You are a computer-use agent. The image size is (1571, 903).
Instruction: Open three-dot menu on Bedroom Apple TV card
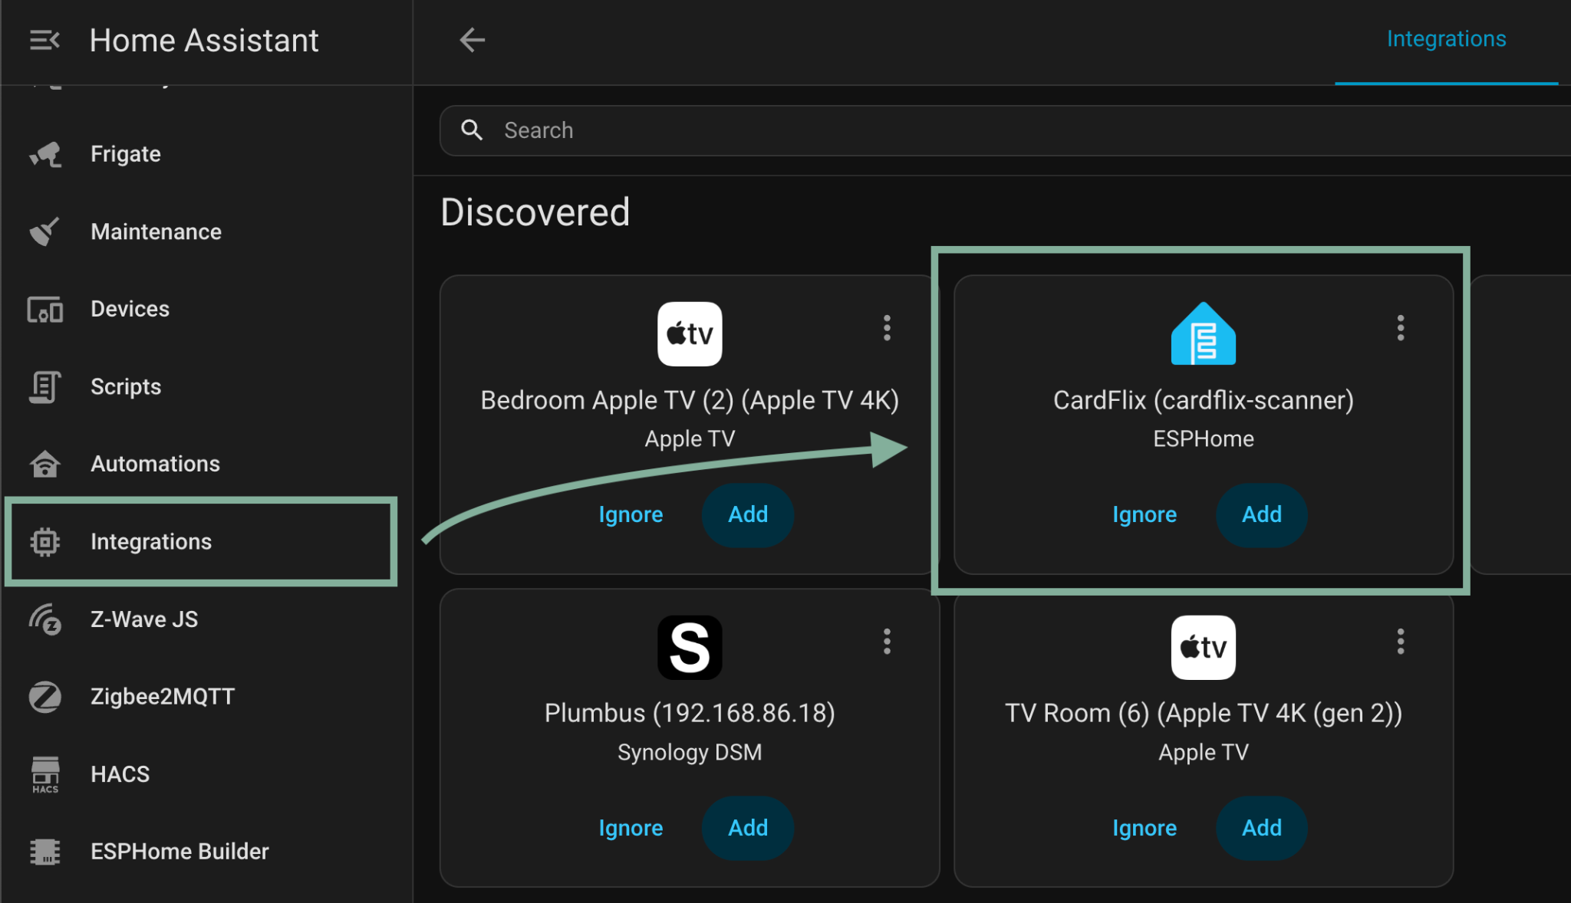click(887, 328)
